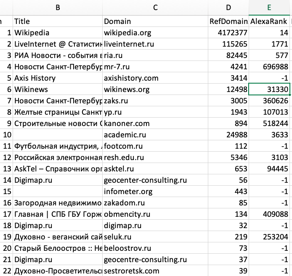
Task: Select cell with value 696988
Action: click(269, 66)
